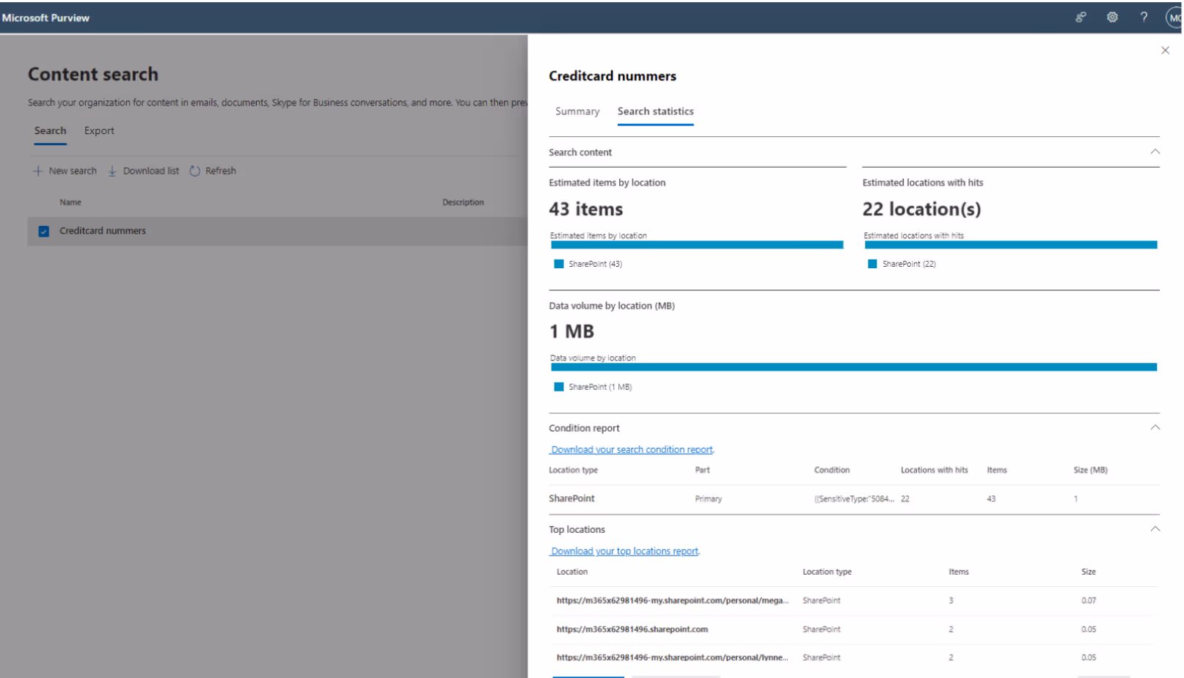1184x678 pixels.
Task: Uncheck the Creditcard nummers row checkbox
Action: tap(43, 231)
